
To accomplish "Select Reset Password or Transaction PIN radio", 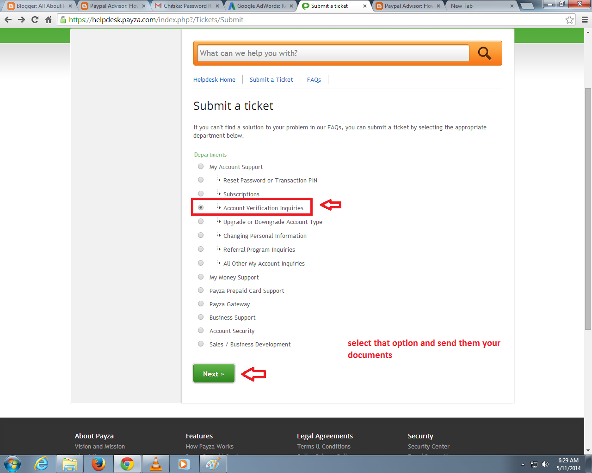I will tap(201, 180).
